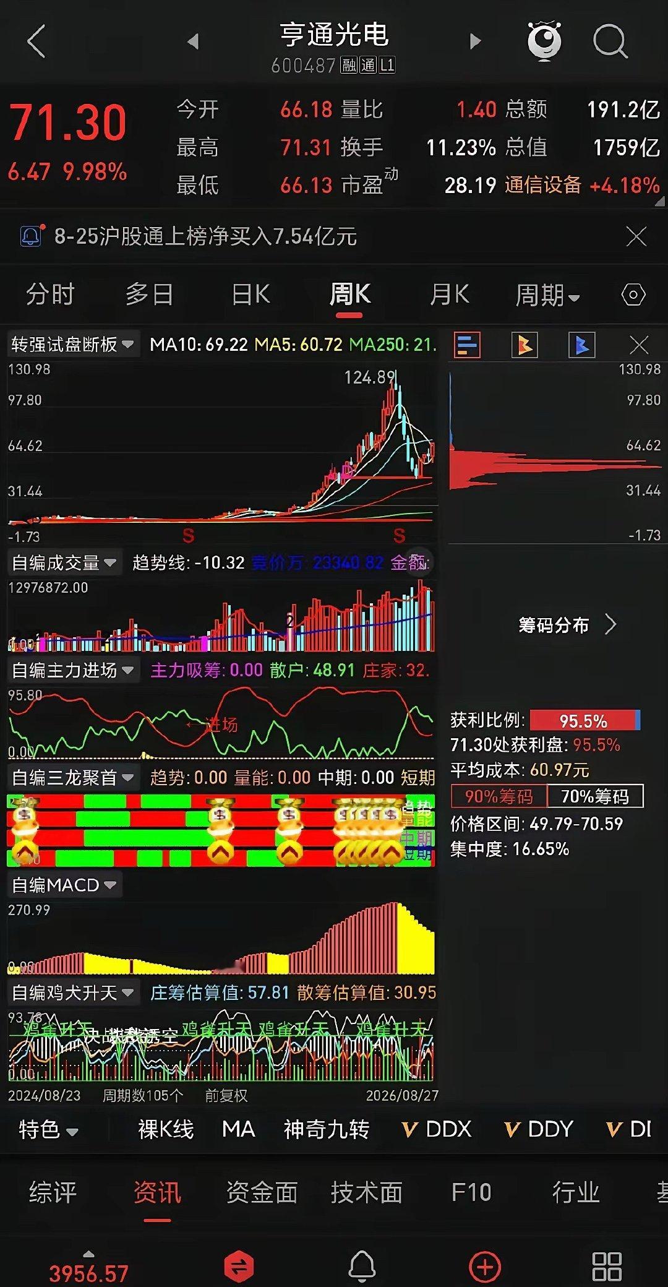Switch to 日K tab
668x1287 pixels.
250,295
